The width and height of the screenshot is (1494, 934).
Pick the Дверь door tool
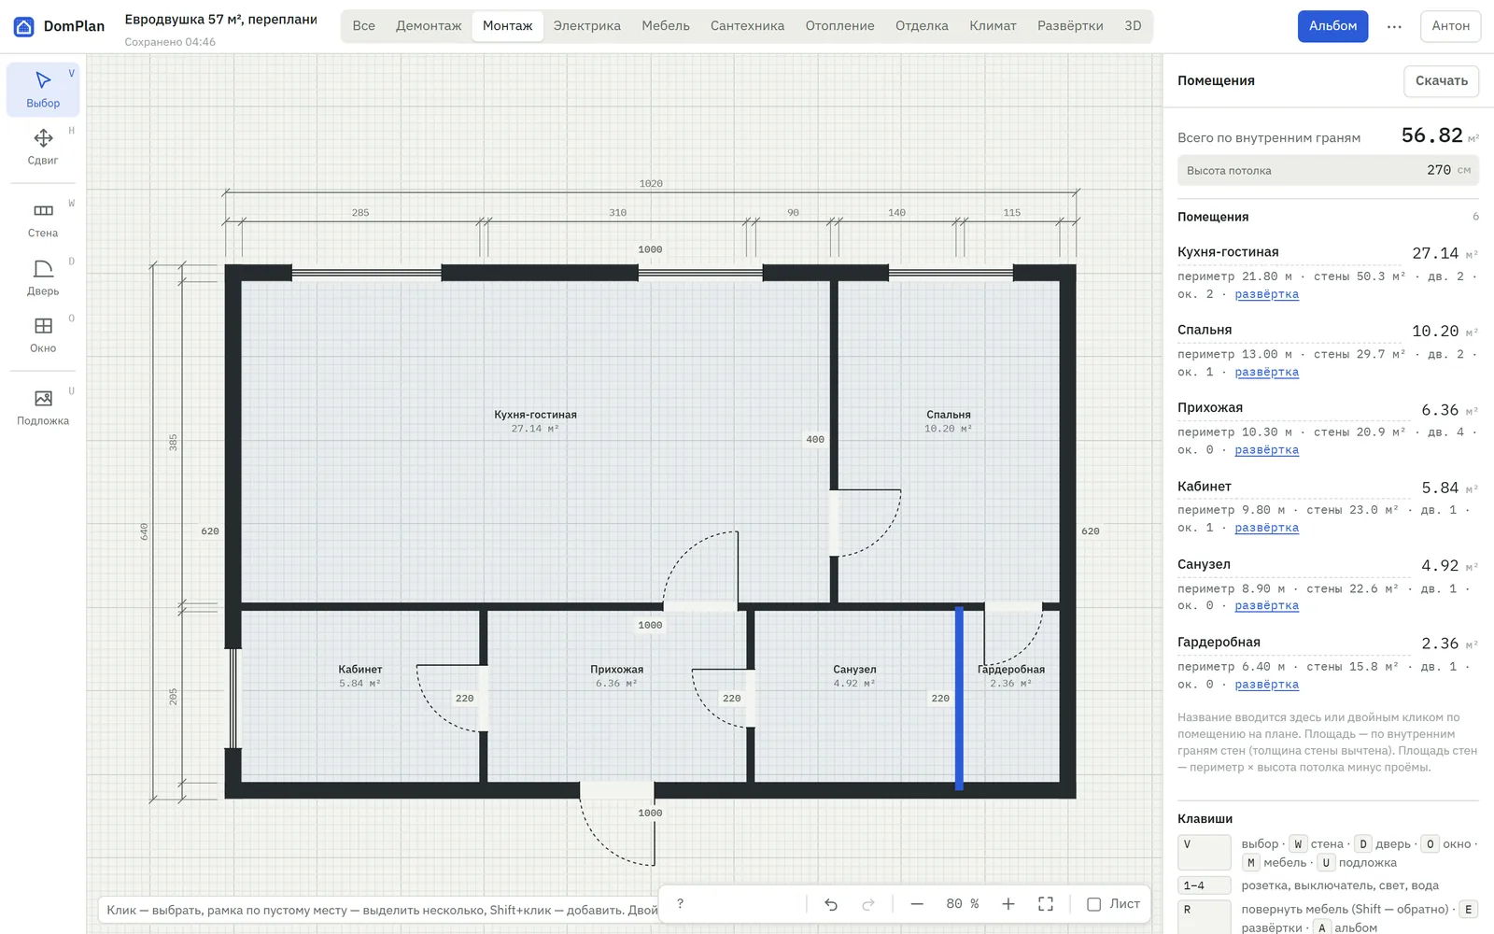43,277
